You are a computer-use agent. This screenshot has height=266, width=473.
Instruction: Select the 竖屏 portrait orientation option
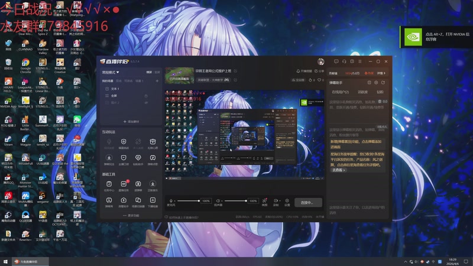click(157, 72)
